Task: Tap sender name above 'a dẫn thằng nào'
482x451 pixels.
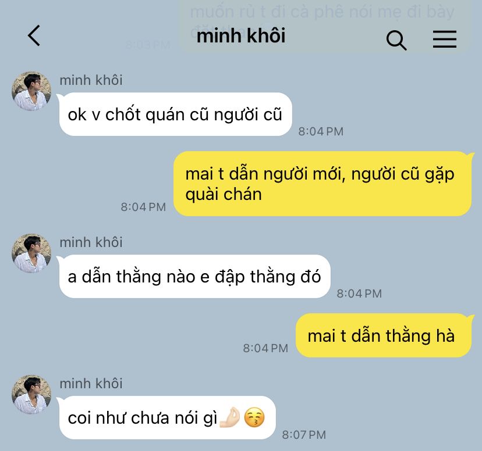Action: (x=91, y=242)
